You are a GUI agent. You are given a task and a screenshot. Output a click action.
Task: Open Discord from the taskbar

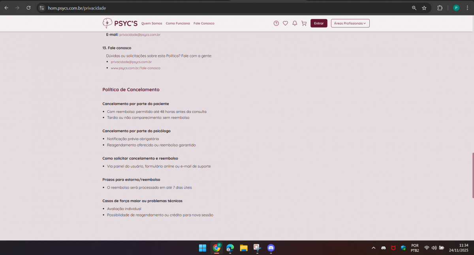271,248
